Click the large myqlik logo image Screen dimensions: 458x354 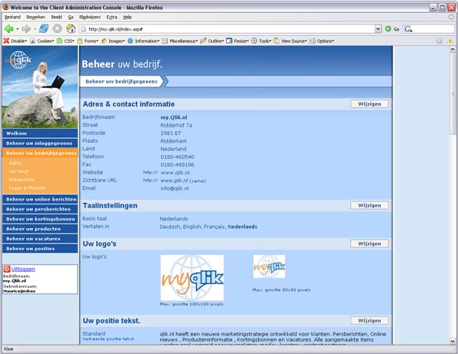(x=192, y=278)
